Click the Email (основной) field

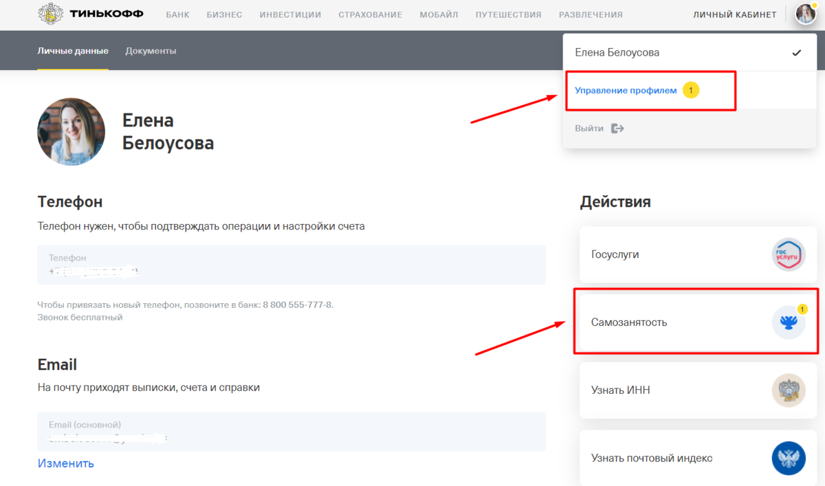coord(291,432)
